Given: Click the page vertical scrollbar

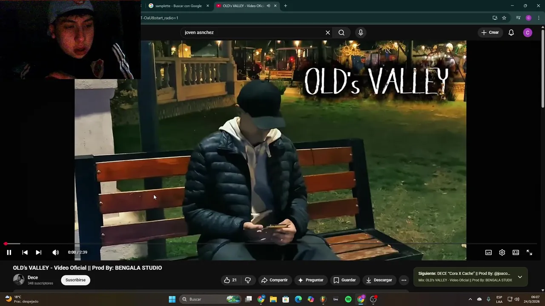Looking at the screenshot, I should 542,68.
